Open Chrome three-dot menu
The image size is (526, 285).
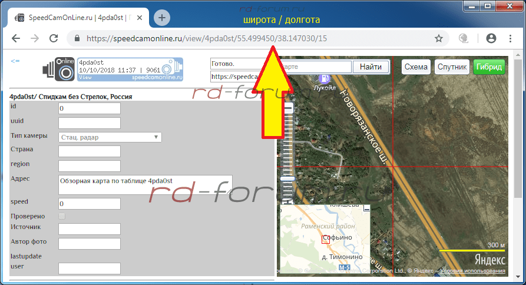510,38
